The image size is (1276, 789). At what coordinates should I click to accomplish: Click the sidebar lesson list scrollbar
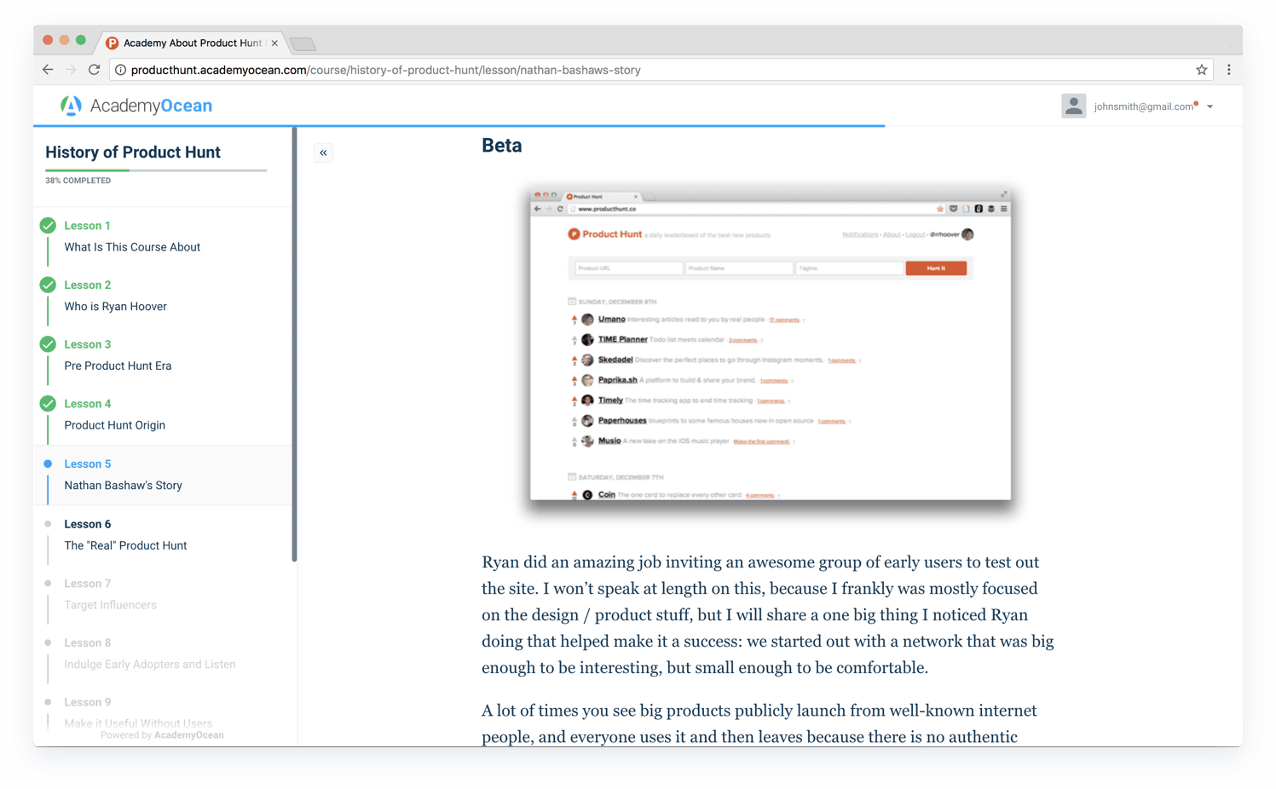[294, 345]
